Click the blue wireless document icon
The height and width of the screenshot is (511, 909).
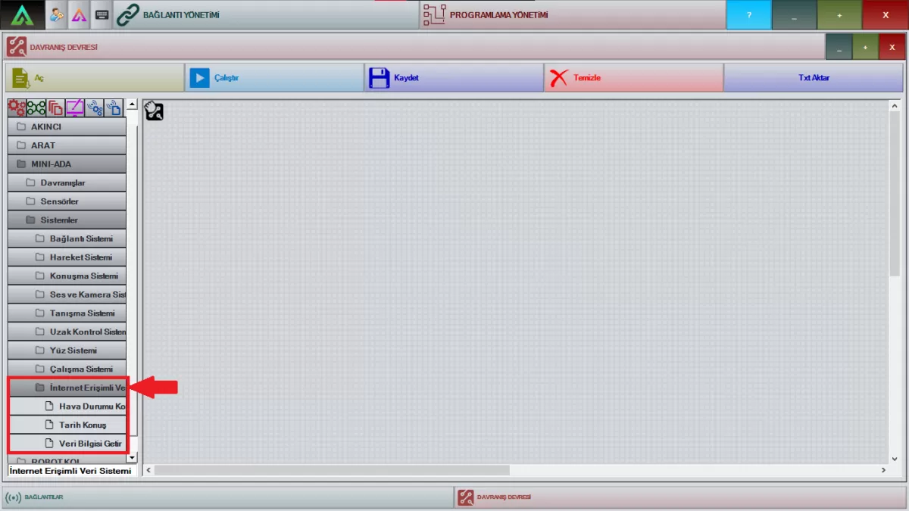pos(114,108)
